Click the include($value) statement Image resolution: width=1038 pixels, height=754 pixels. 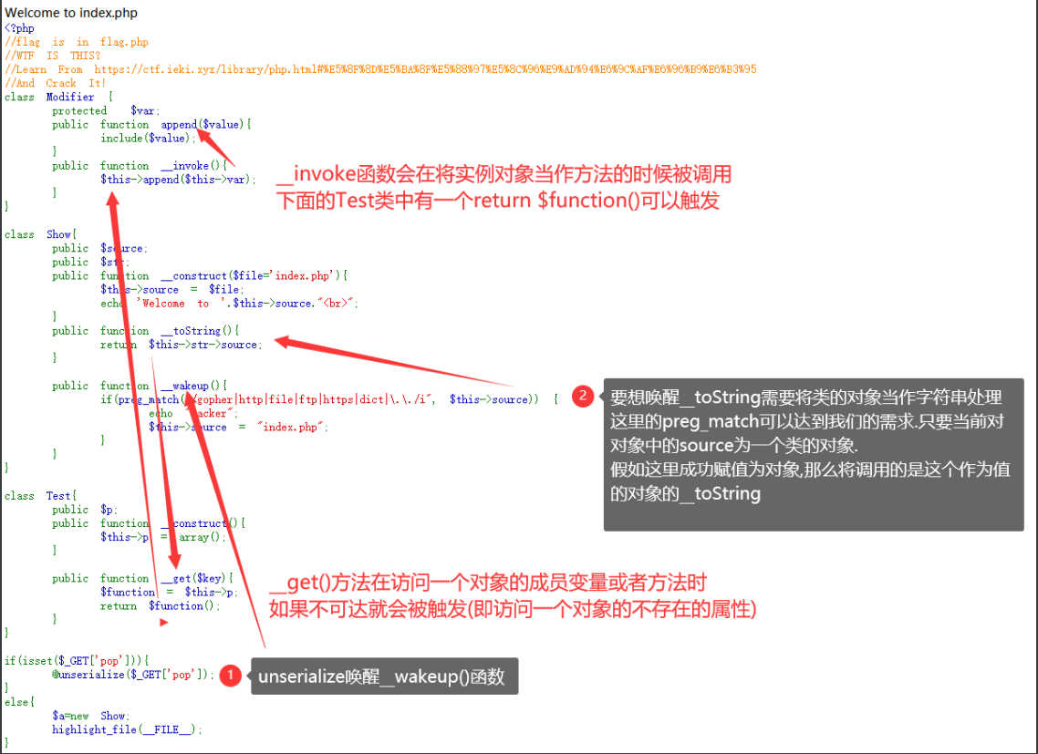(x=146, y=137)
